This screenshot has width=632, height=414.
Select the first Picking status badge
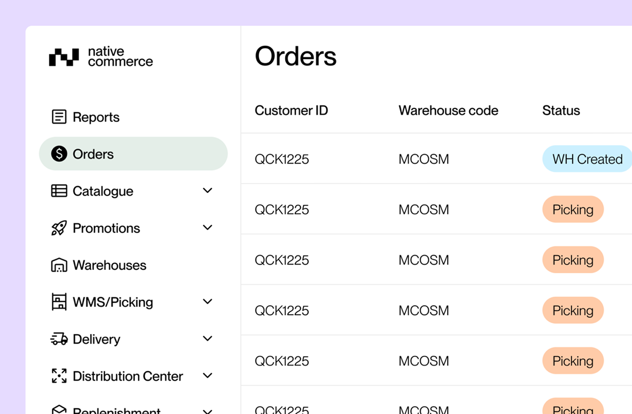(x=573, y=209)
